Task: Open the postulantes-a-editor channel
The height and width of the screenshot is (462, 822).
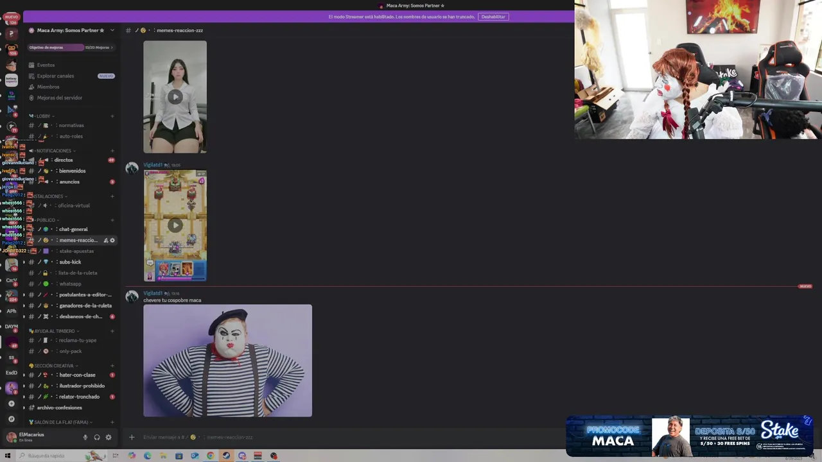Action: (71, 295)
